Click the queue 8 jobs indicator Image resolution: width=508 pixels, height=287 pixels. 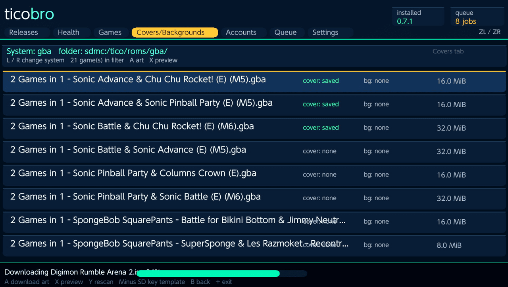coord(477,17)
